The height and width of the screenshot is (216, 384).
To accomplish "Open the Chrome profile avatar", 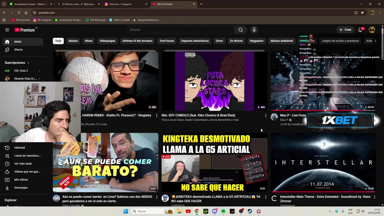I will pos(372,13).
